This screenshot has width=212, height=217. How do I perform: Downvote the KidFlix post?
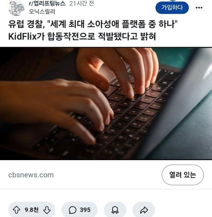[47, 210]
